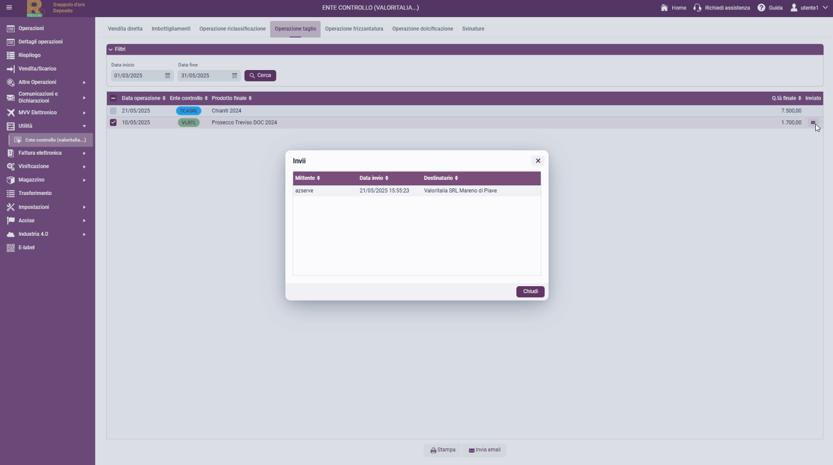
Task: Sort by Destinatario column header
Action: pos(441,178)
